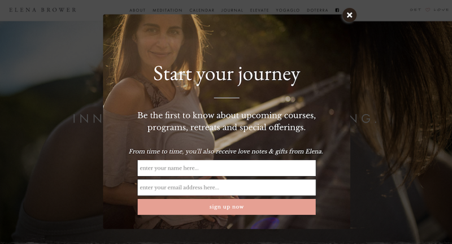This screenshot has width=452, height=244.
Task: Focus the 'enter your name here' field
Action: 227,168
